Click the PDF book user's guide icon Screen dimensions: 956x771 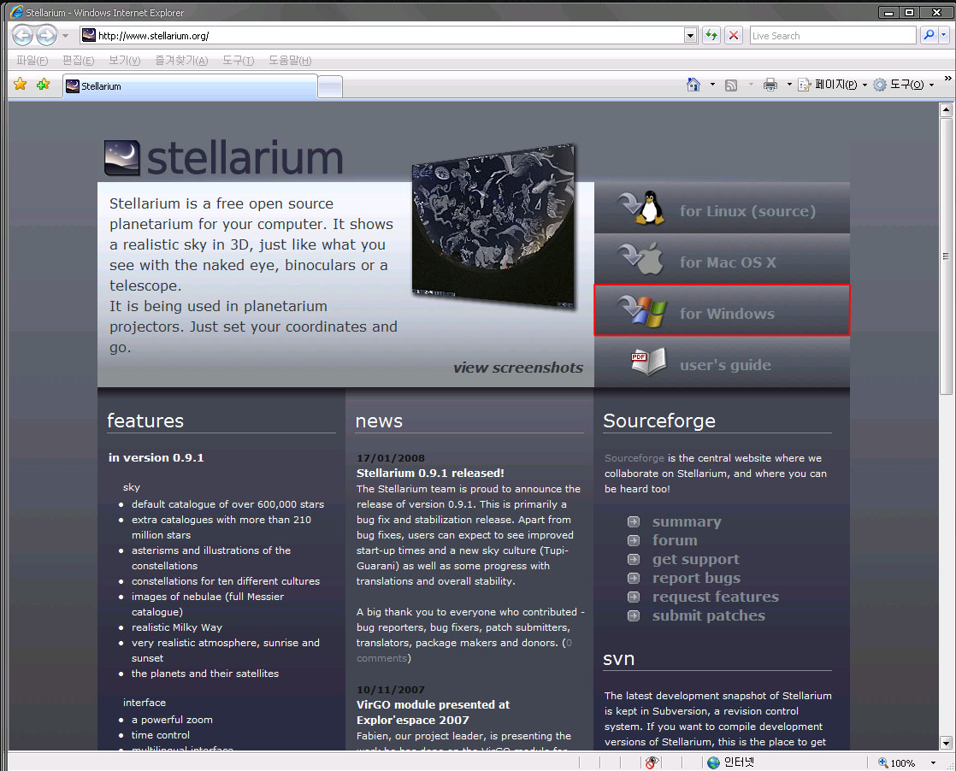click(x=649, y=362)
